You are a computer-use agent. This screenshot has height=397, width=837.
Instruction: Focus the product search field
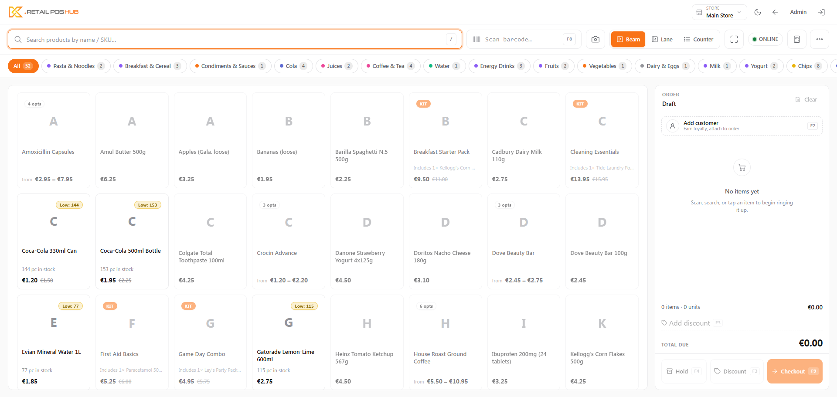[235, 39]
